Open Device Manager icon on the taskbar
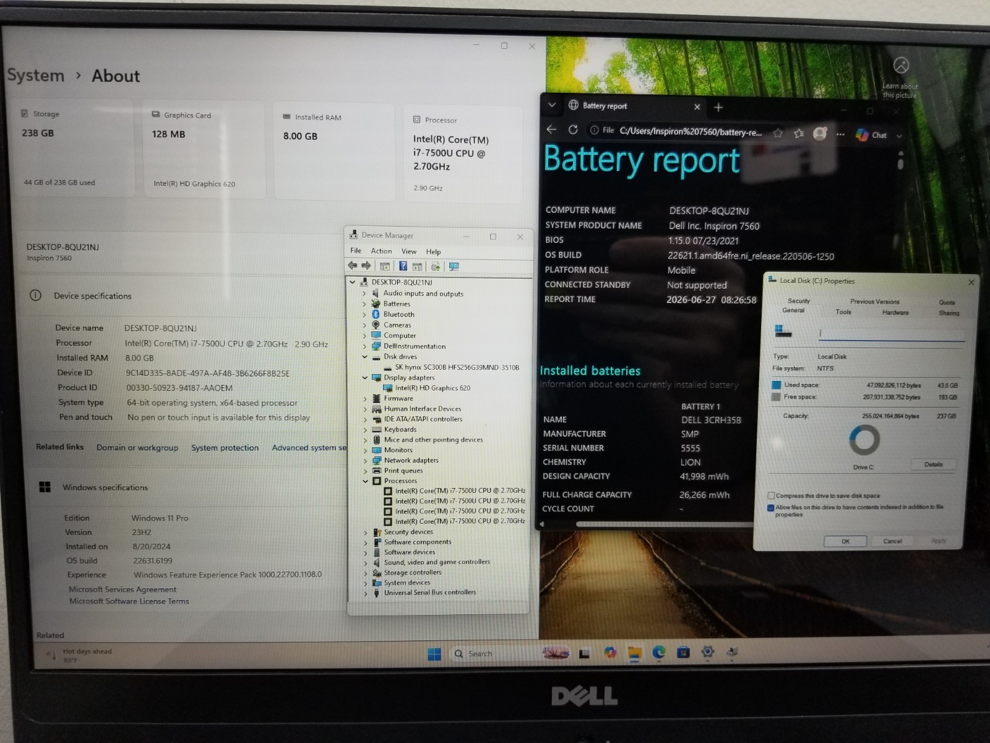 coord(732,651)
